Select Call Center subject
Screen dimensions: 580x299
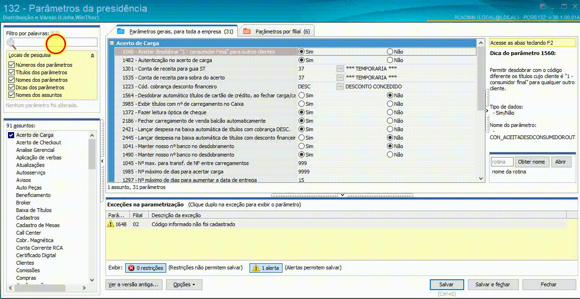click(x=29, y=233)
